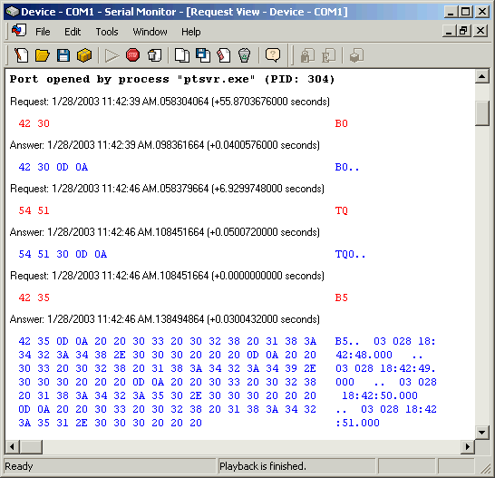Click the Request line with +6.9299748000 seconds
495x478 pixels.
[x=168, y=189]
